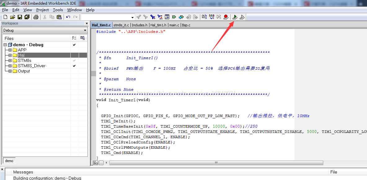The height and width of the screenshot is (180, 367).
Task: Undo the last edit with Undo icon
Action: (68, 17)
